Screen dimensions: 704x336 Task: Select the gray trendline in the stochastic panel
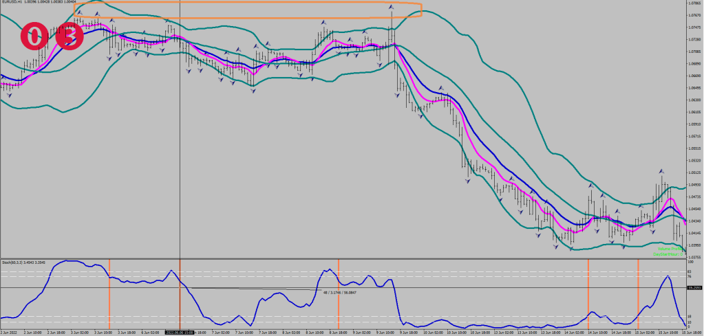click(275, 289)
